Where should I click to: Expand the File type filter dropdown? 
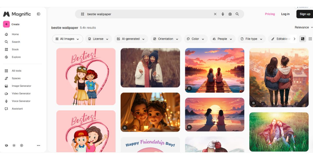tap(251, 39)
